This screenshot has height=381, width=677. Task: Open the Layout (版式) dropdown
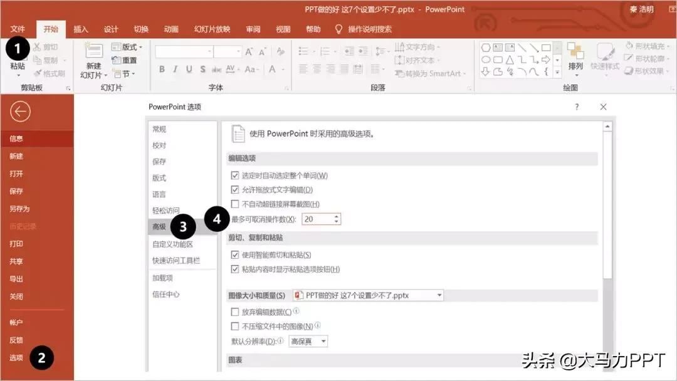pos(127,46)
